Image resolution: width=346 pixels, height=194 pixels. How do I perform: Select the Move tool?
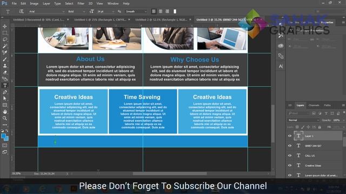tap(5, 26)
